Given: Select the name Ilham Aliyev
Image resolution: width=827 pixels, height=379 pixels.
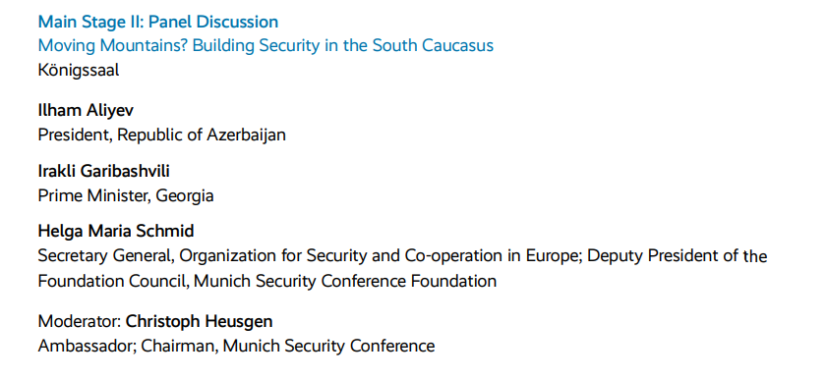Looking at the screenshot, I should [x=86, y=111].
